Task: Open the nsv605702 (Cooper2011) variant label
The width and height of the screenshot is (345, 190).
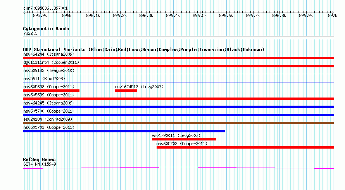Action: coord(182,144)
